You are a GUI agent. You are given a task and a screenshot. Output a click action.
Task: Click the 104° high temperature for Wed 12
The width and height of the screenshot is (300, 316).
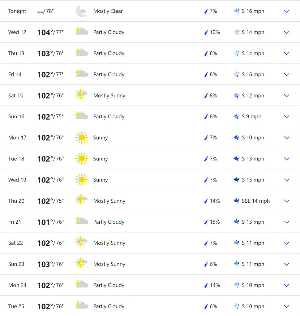[x=45, y=32]
